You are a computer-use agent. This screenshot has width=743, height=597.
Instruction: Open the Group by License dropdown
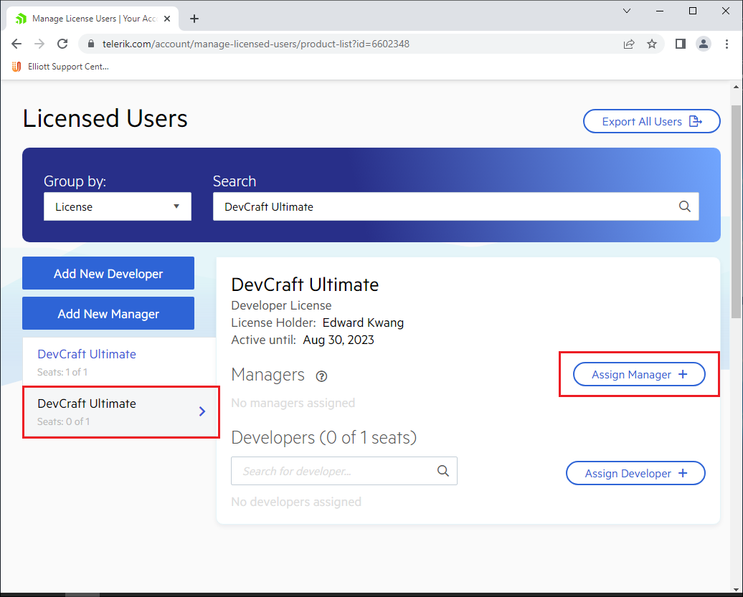[118, 206]
